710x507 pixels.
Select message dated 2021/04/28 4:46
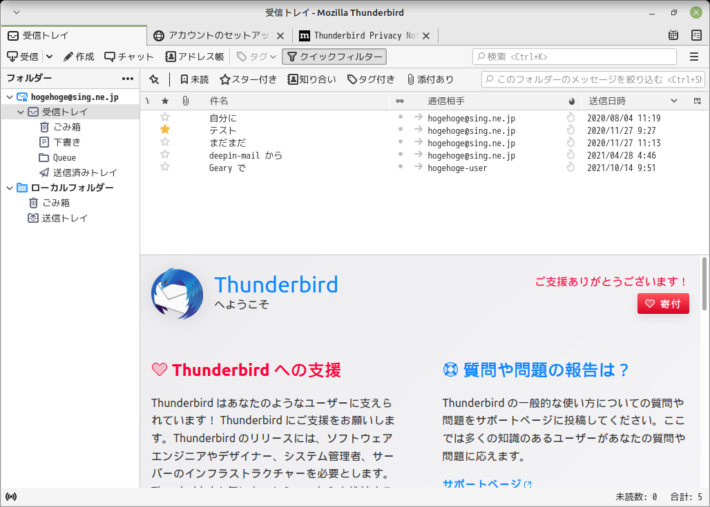tap(622, 155)
